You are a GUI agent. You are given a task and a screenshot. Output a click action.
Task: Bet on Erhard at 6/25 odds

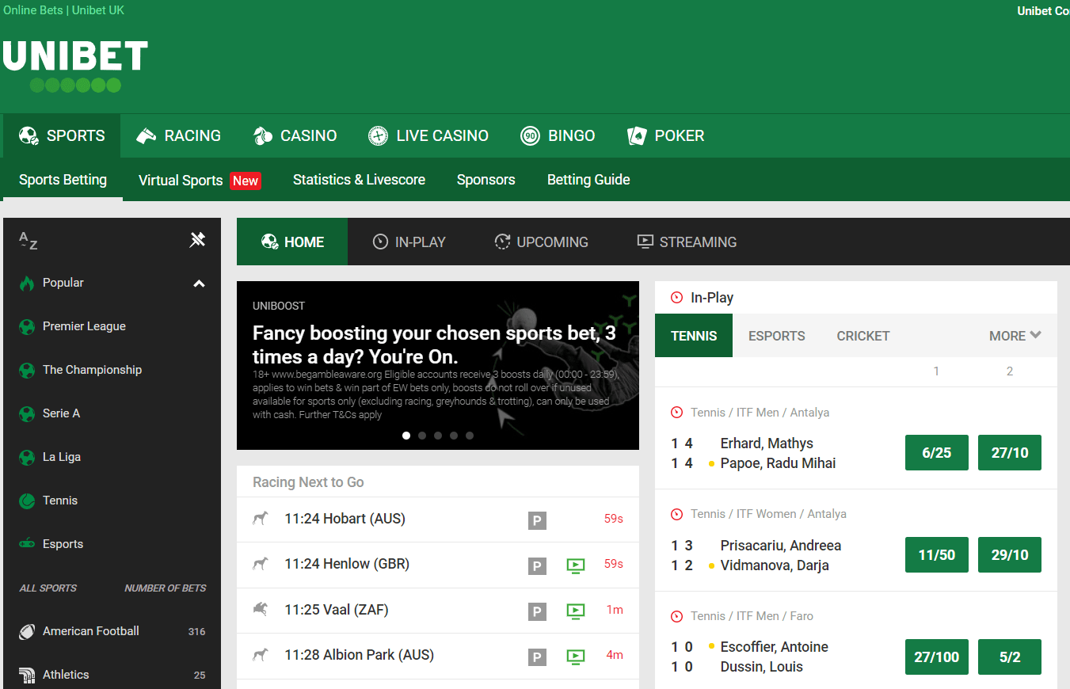(936, 453)
